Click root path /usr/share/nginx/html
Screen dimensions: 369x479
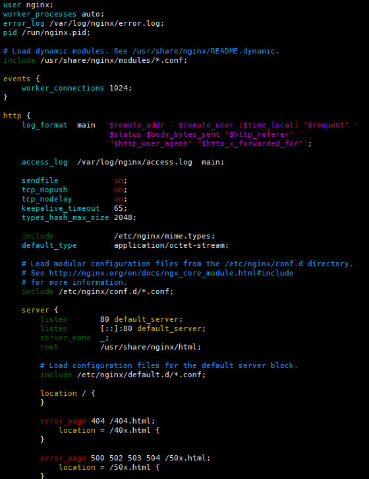click(x=148, y=347)
